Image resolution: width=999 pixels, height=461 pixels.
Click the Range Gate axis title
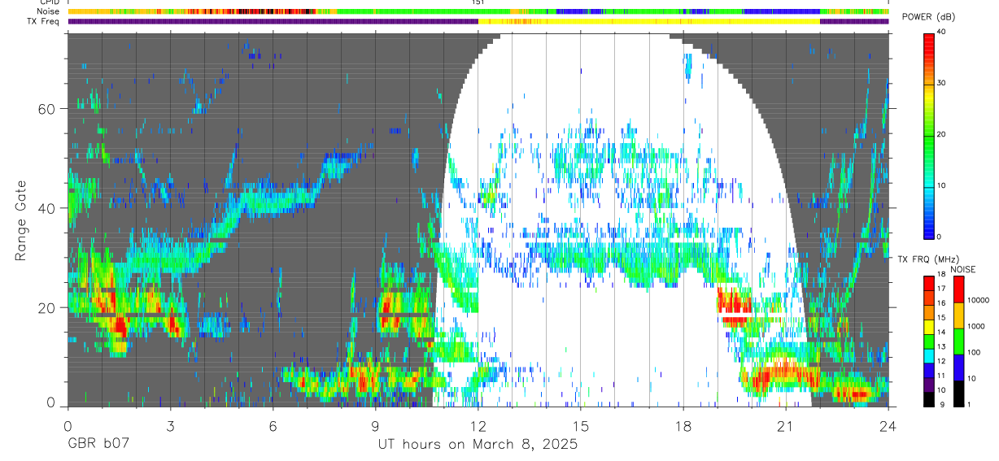tap(21, 220)
